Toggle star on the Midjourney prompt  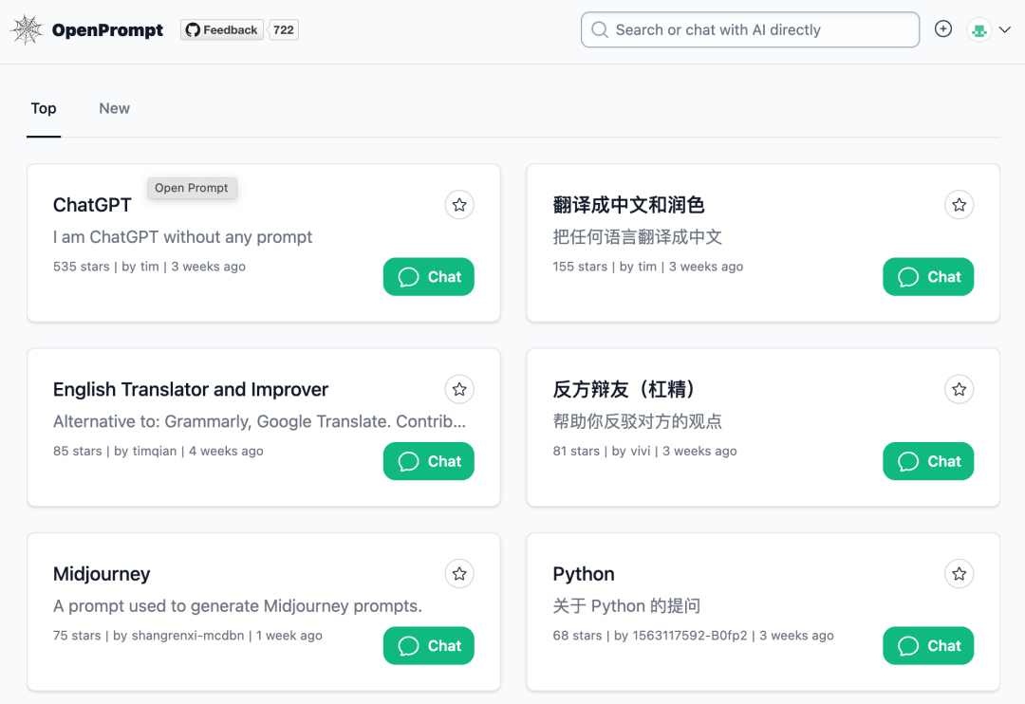tap(459, 574)
